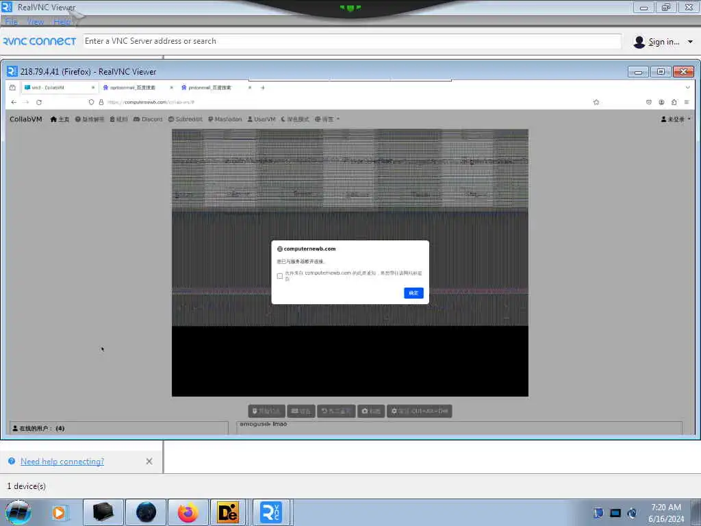Click the 'amogusik lmao' chat message
The width and height of the screenshot is (701, 526).
[264, 424]
